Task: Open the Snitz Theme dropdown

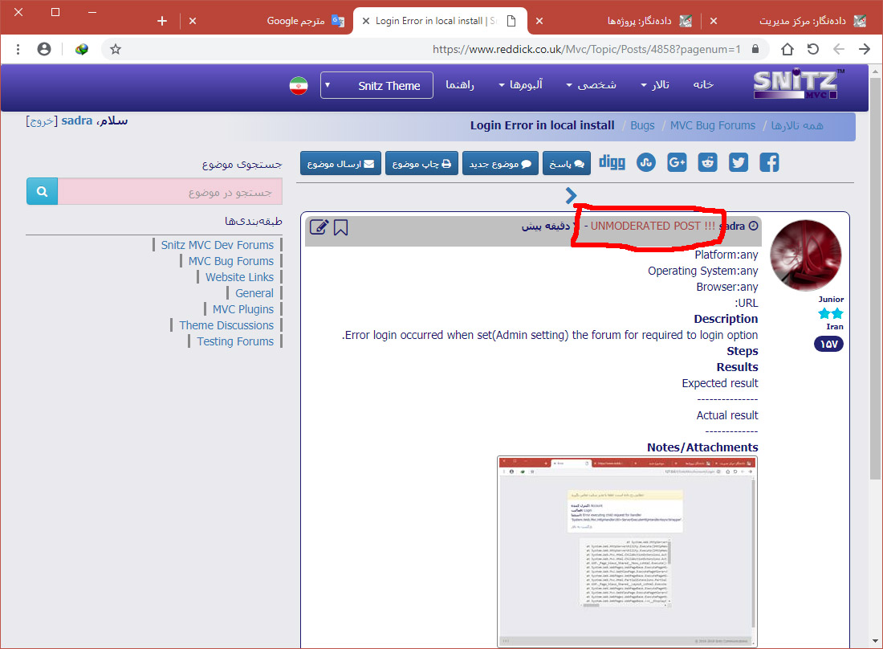Action: [x=376, y=85]
